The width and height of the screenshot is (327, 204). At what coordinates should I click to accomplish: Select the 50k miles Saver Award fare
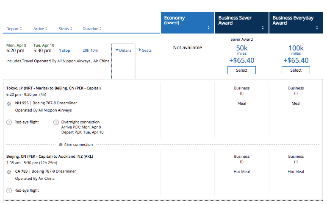[x=241, y=70]
